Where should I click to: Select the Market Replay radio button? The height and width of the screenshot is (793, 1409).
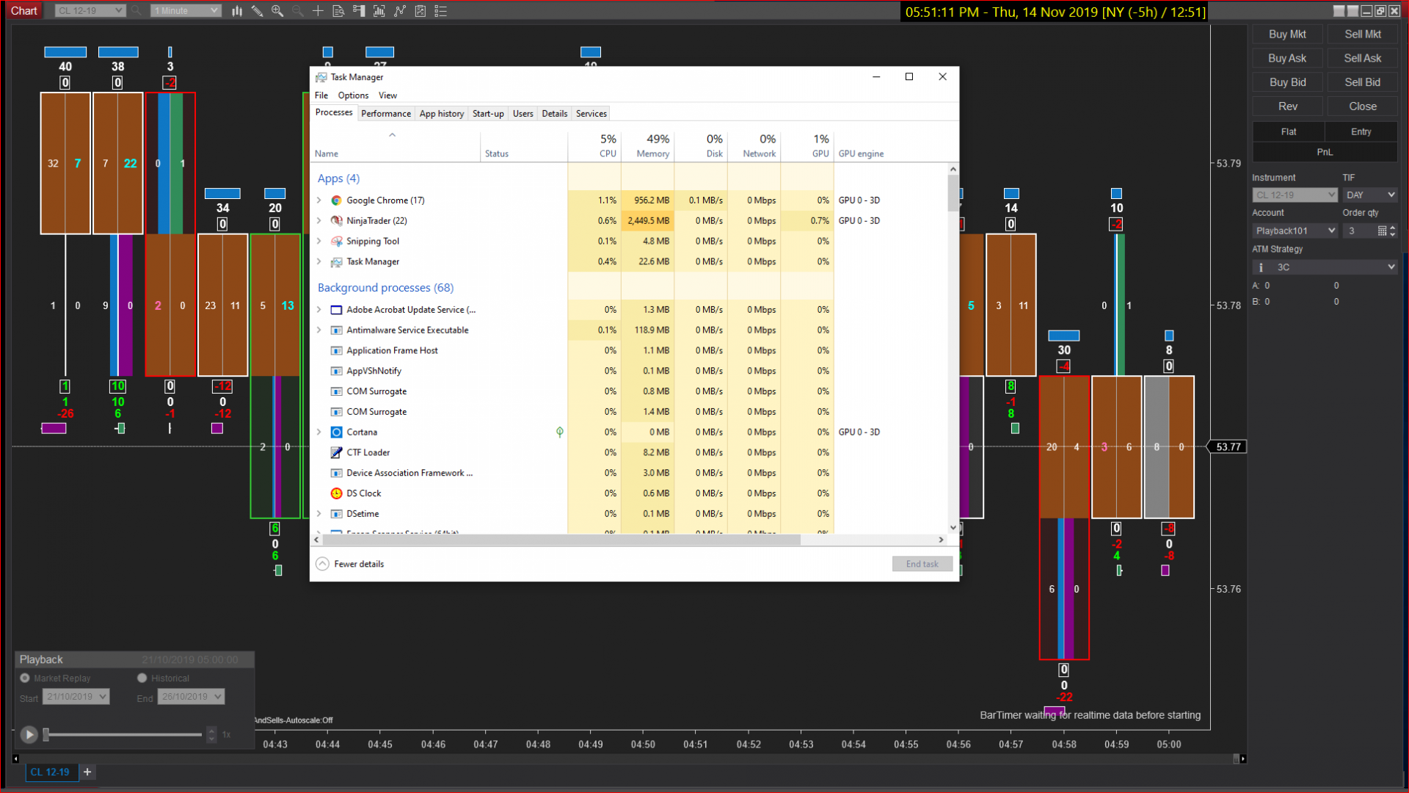point(25,678)
